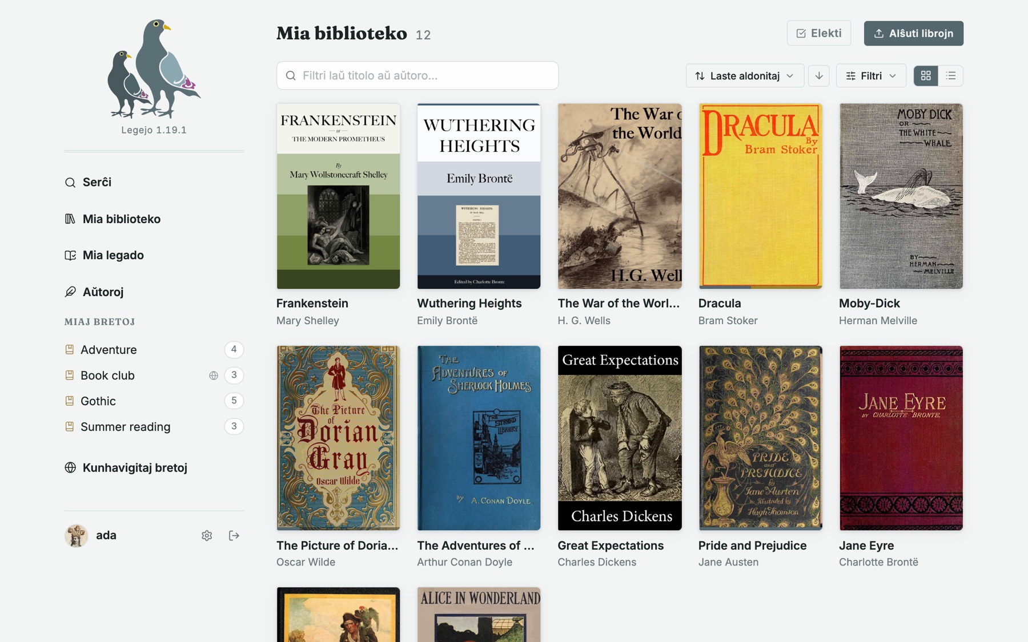Click the Gothic count badge 5
The height and width of the screenshot is (642, 1028).
tap(234, 401)
